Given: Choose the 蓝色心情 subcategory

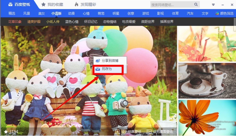Looking at the screenshot, I should click(72, 22).
